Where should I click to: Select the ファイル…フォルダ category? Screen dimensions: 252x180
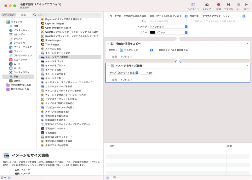[x=20, y=47]
